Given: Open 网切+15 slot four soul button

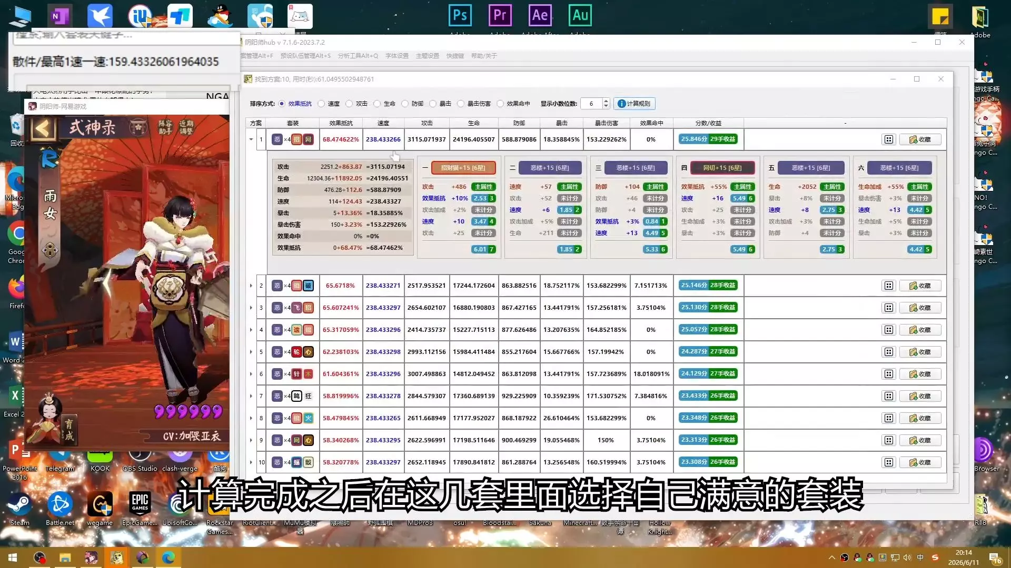Looking at the screenshot, I should (722, 168).
